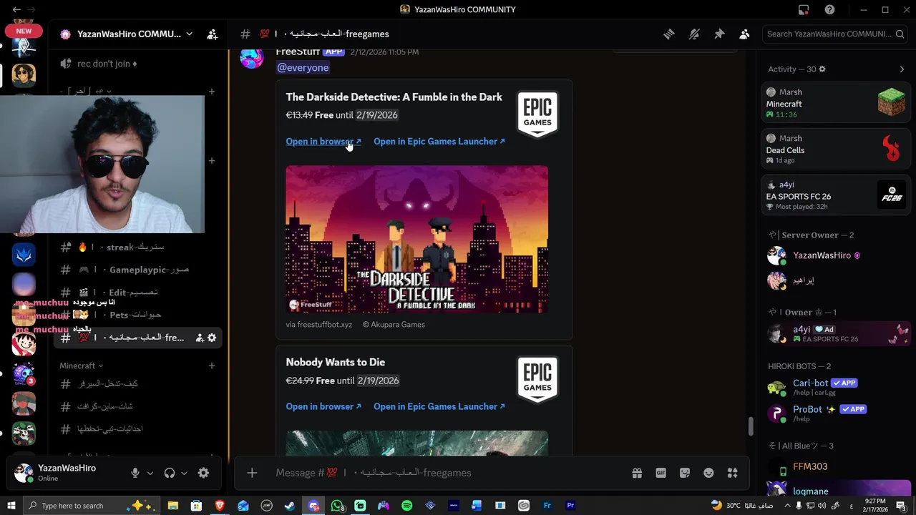Deafen using the headphones icon
Viewport: 916px width, 515px height.
(x=170, y=473)
